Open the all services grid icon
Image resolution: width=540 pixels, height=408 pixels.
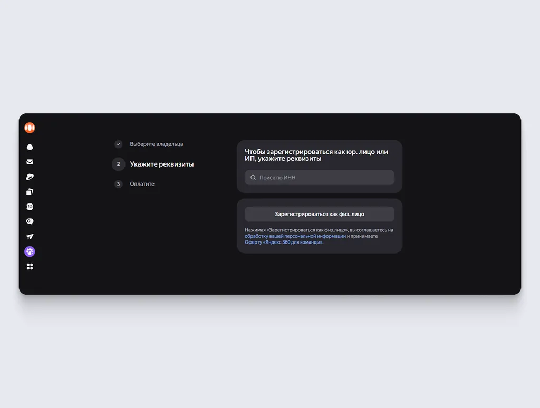30,267
